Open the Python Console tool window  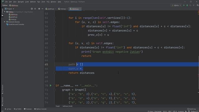[x=40, y=109]
